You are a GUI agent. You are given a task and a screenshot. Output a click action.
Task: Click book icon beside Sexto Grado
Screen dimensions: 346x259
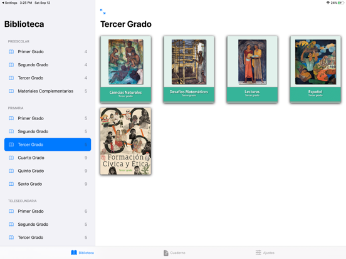11,184
